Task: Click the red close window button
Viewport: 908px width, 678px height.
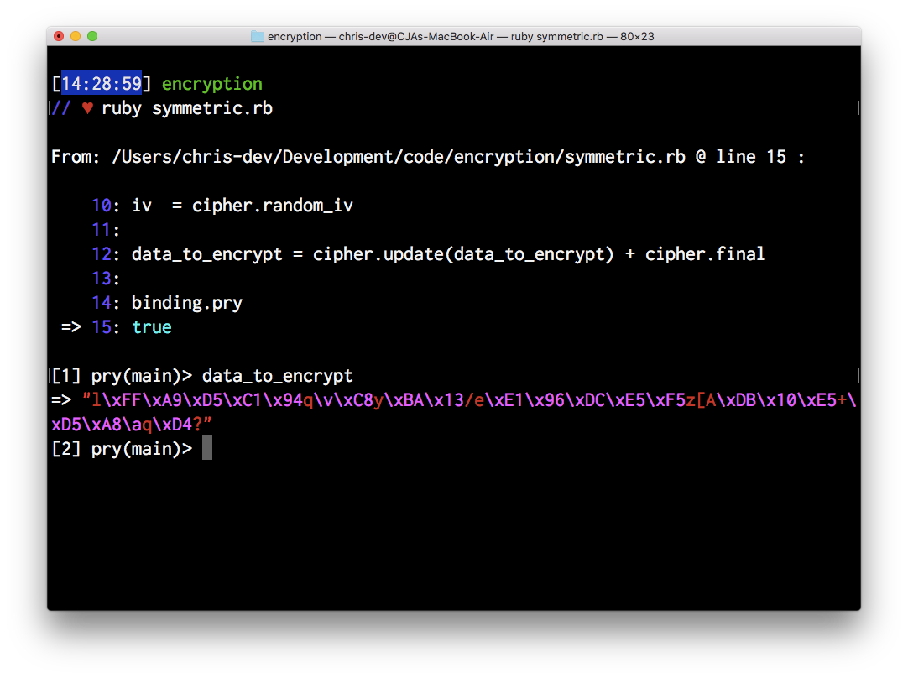Action: pyautogui.click(x=59, y=36)
